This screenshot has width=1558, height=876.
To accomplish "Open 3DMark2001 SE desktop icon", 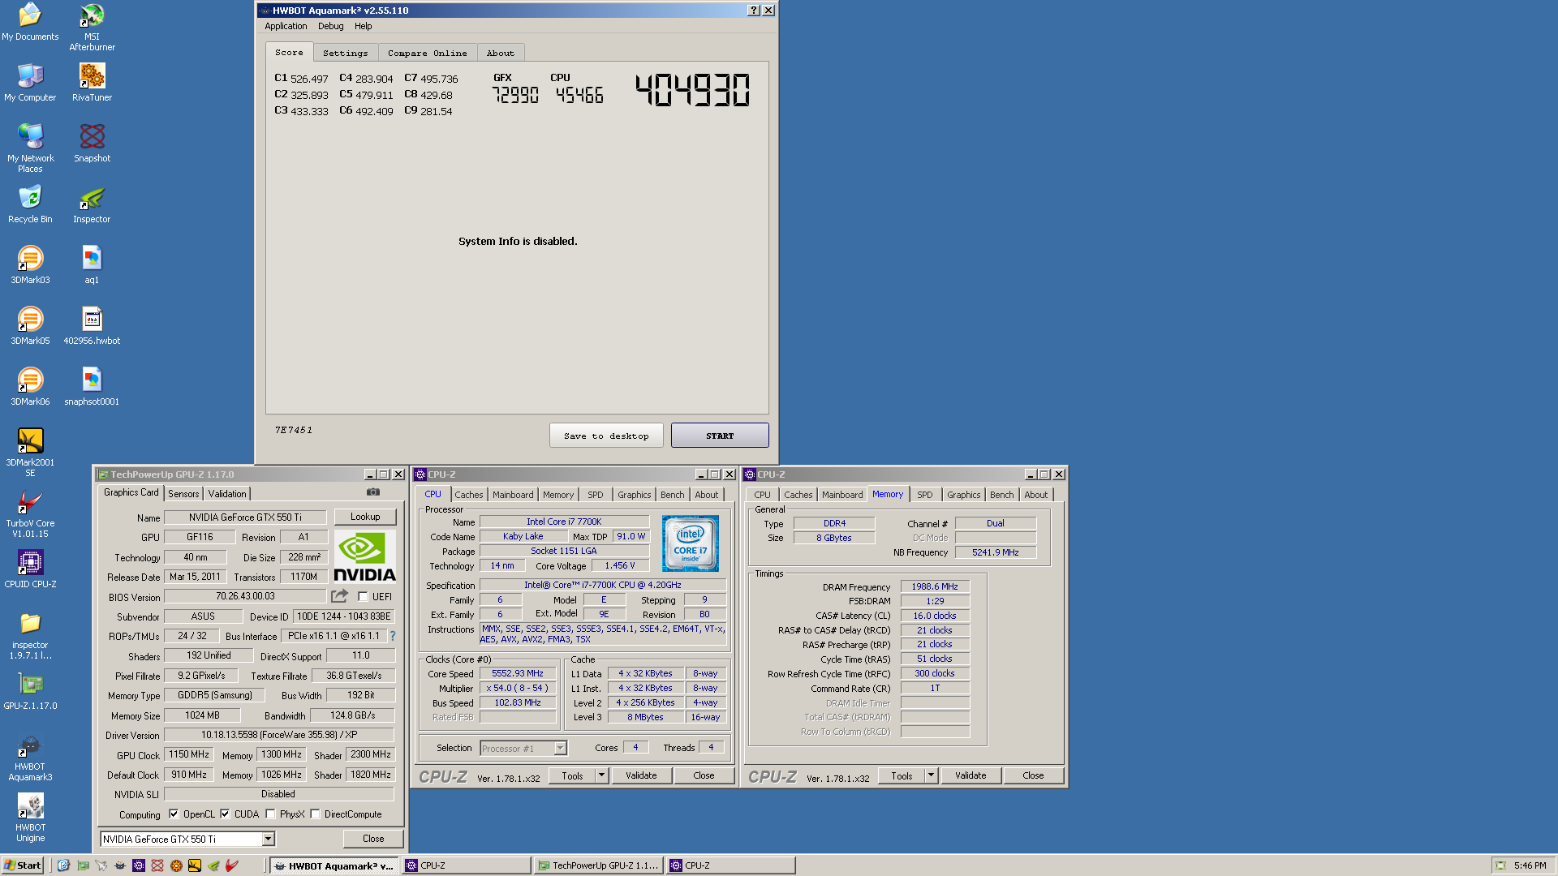I will (x=30, y=453).
